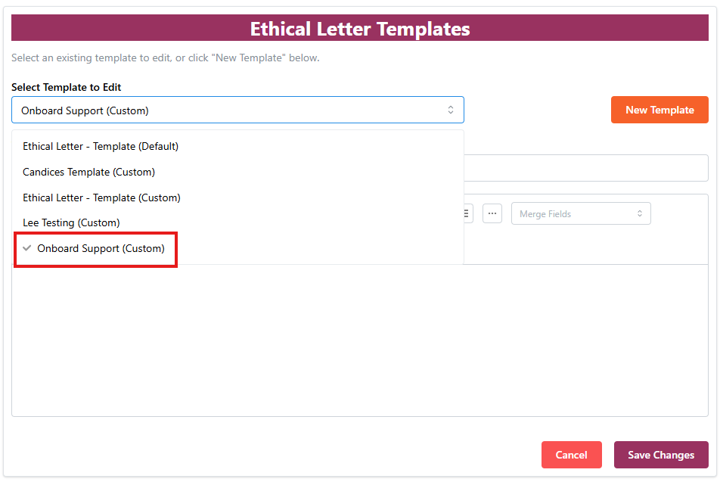The width and height of the screenshot is (720, 482).
Task: Select Lee Testing (Custom) template
Action: [x=71, y=222]
